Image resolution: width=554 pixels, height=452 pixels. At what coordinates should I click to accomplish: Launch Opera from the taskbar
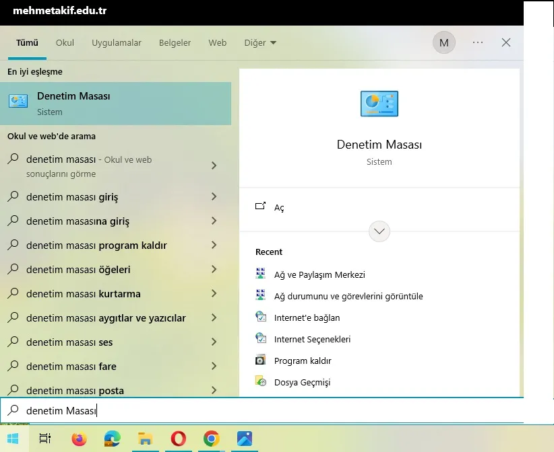click(179, 439)
